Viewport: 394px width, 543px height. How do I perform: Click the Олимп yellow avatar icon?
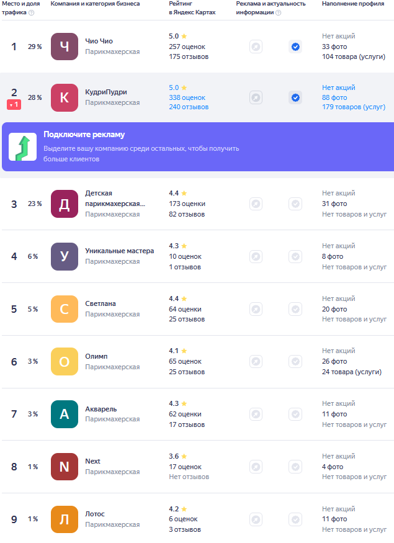65,362
